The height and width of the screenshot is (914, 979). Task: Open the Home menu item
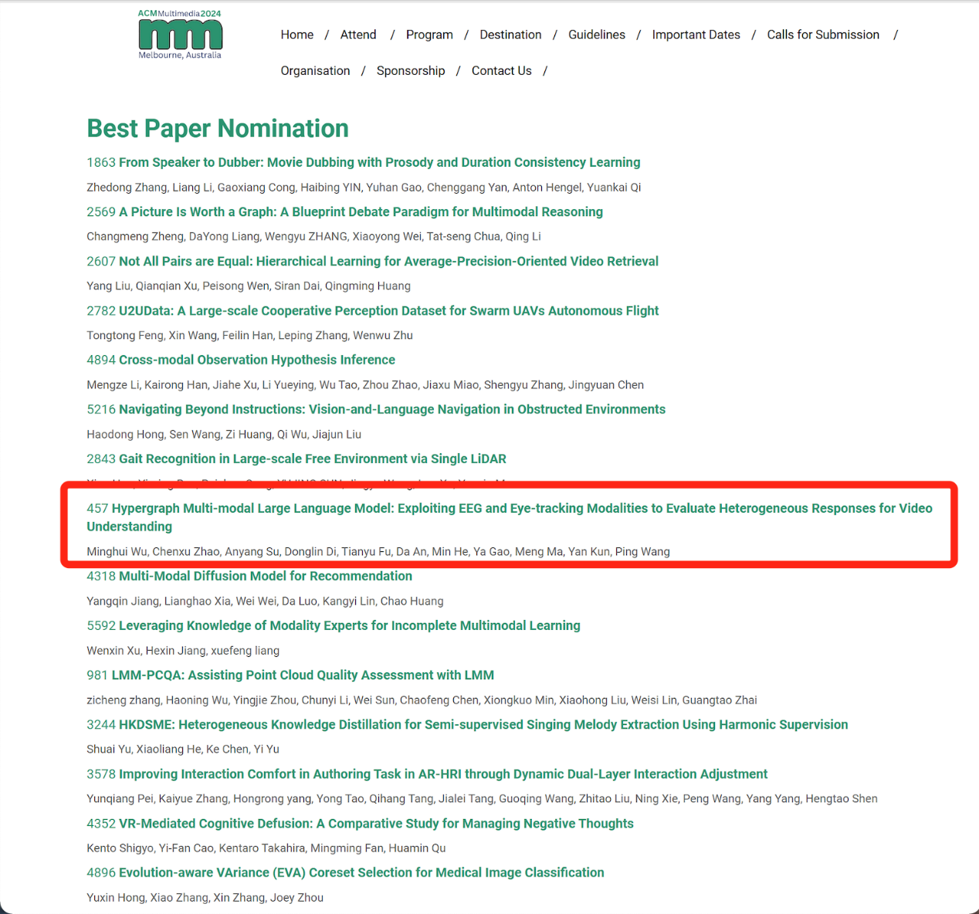pyautogui.click(x=296, y=35)
